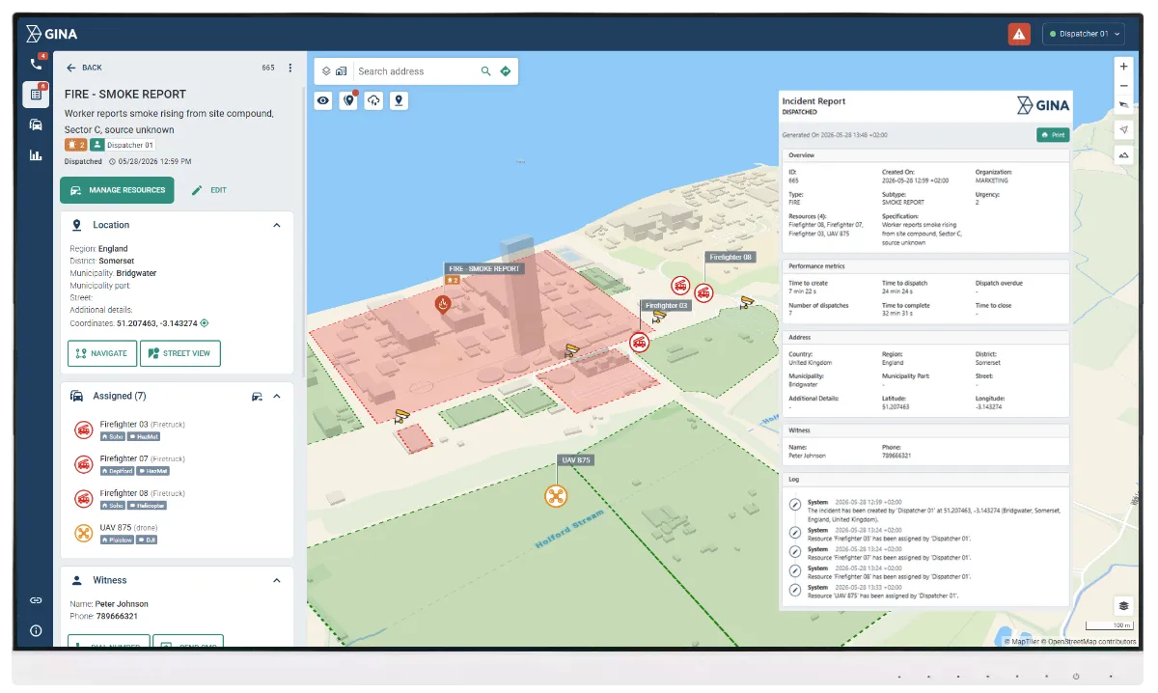Click the red alert warning button
This screenshot has width=1158, height=693.
1019,34
